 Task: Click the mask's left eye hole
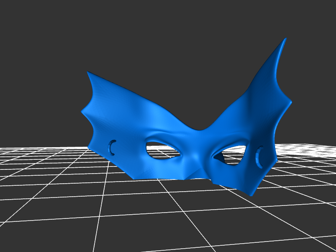[162, 150]
